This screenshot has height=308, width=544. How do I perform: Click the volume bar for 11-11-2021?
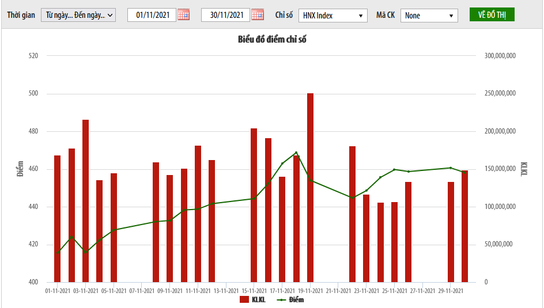click(198, 214)
